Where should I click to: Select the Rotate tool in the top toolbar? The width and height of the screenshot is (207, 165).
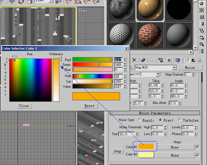tap(21, 2)
